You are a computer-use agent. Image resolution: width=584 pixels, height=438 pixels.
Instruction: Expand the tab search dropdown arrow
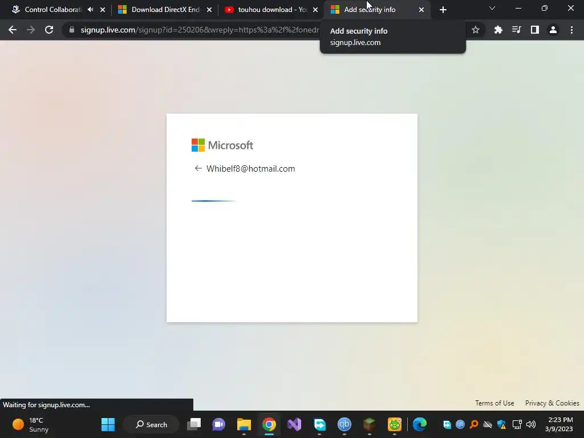coord(492,8)
